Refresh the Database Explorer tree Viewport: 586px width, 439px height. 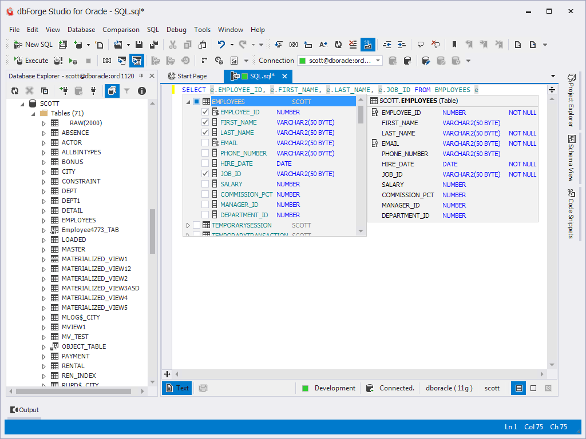pos(15,91)
